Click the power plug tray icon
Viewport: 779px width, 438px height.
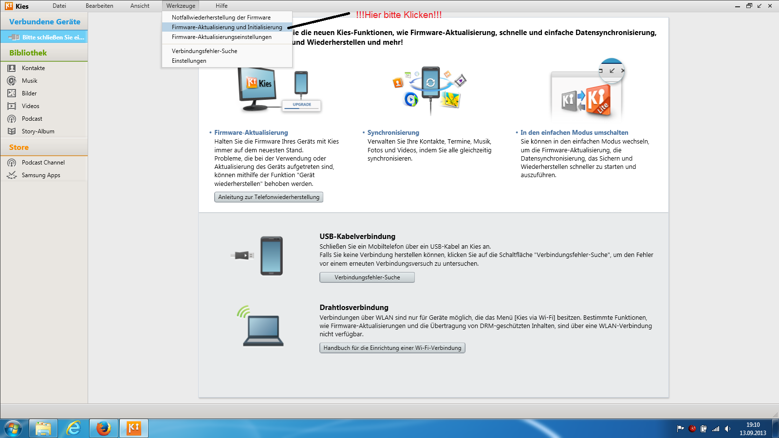[704, 429]
